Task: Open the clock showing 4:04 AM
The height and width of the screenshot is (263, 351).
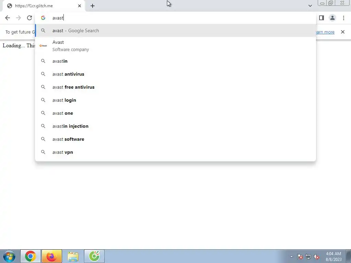Action: point(333,256)
